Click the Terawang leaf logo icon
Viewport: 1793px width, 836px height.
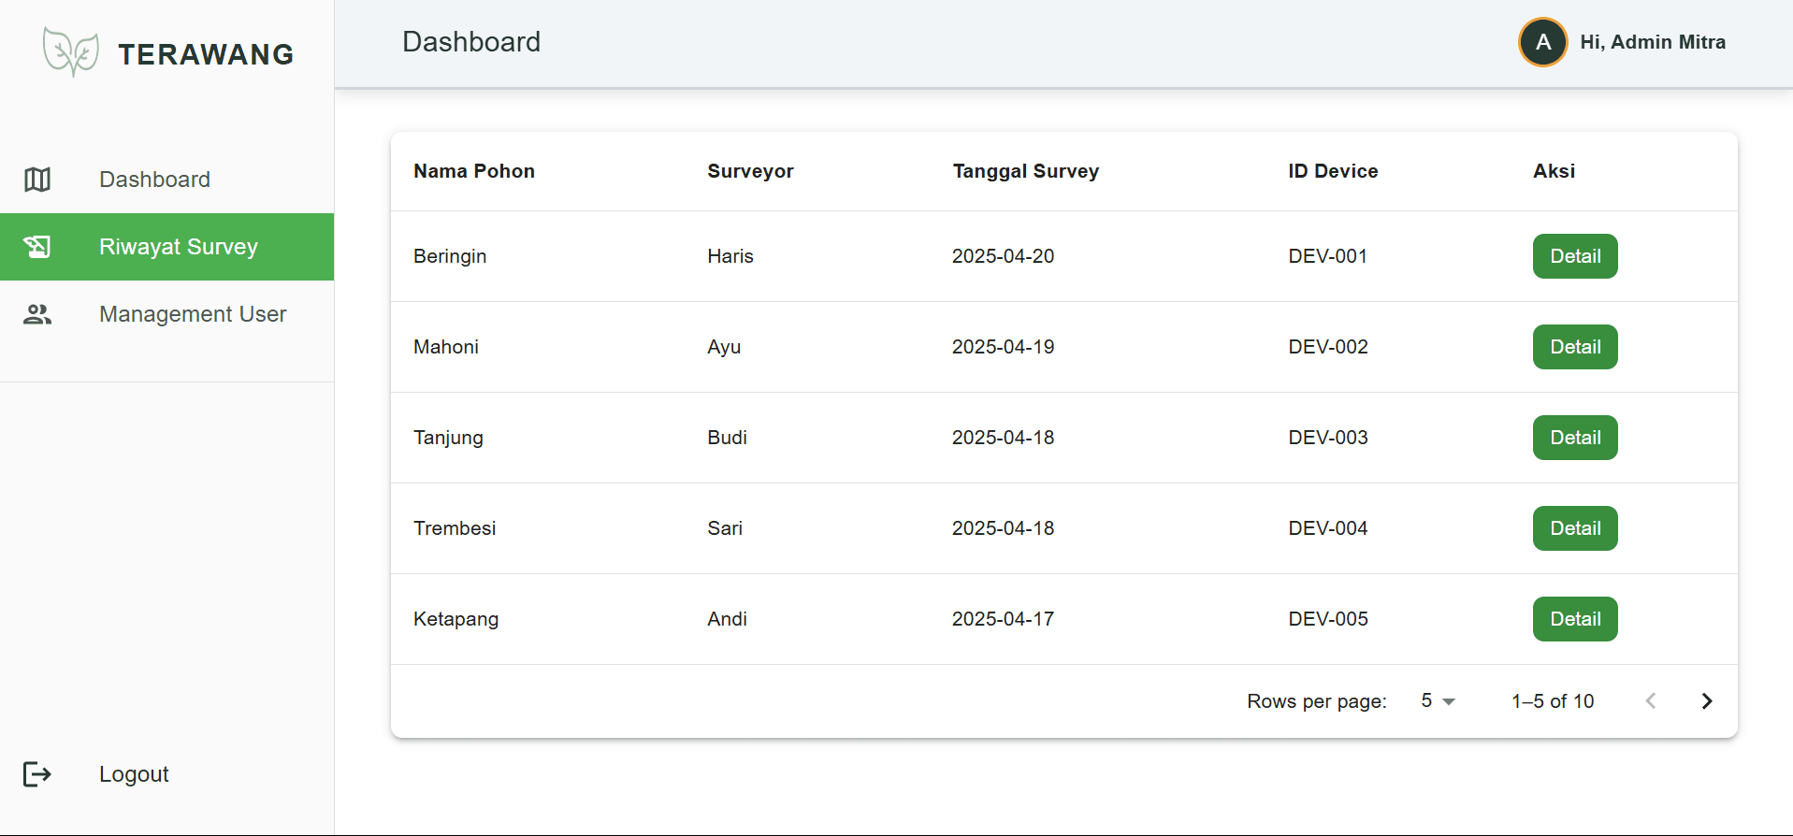70,52
